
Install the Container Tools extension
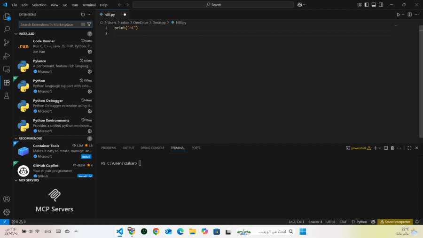[x=86, y=157]
